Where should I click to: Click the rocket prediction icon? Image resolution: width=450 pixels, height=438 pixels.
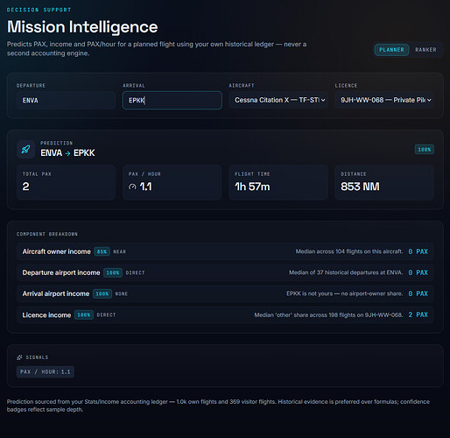25,149
